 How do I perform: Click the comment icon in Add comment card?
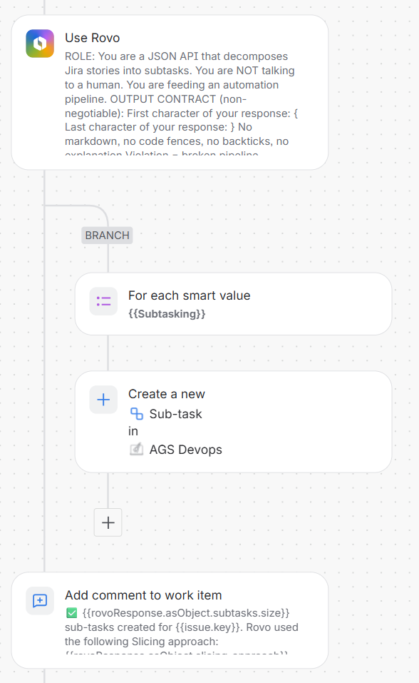coord(40,601)
